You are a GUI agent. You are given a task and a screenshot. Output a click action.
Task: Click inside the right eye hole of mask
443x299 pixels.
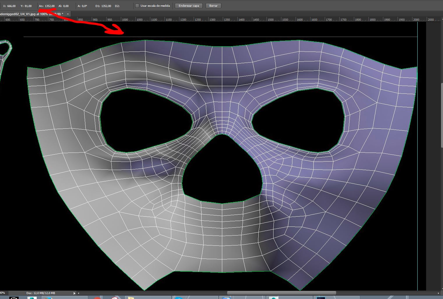[x=299, y=121]
